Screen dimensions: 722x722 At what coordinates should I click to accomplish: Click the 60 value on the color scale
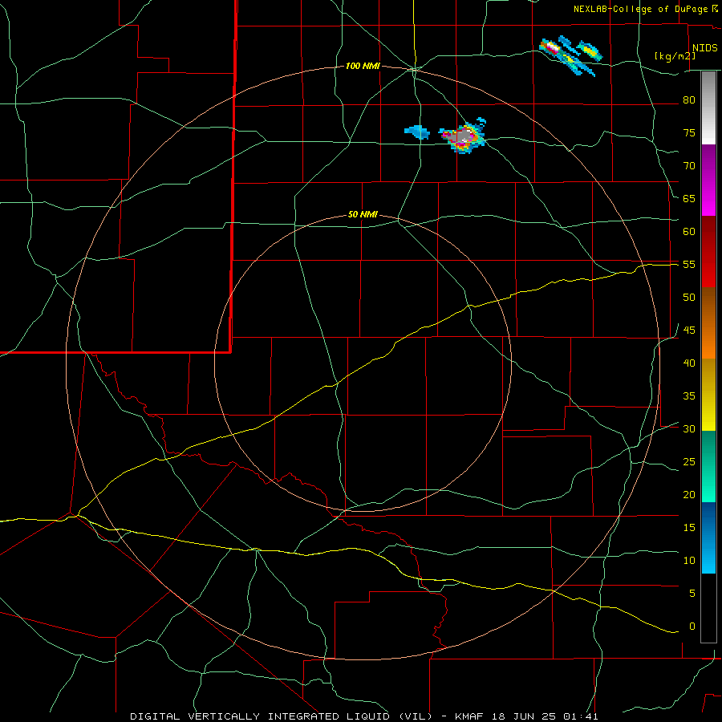point(689,232)
